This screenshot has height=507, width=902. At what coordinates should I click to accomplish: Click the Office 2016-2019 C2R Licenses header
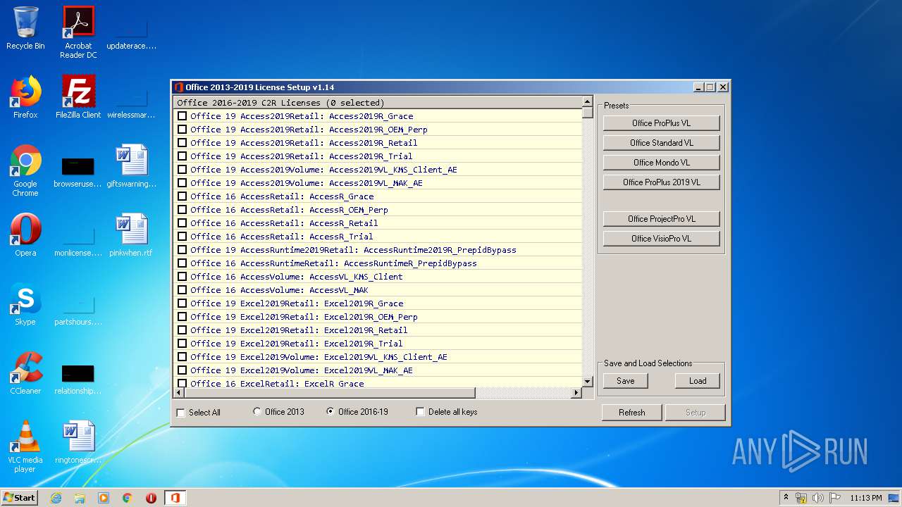click(x=378, y=103)
